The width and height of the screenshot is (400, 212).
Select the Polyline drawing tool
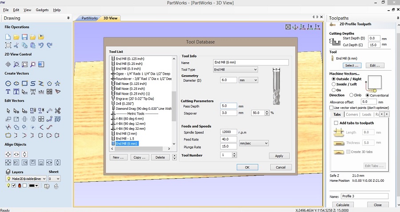(x=41, y=84)
